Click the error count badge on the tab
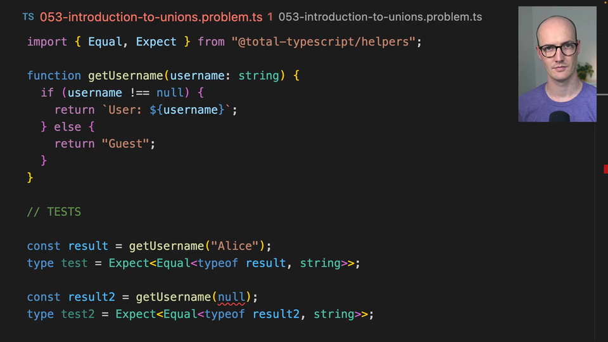Image resolution: width=608 pixels, height=342 pixels. pyautogui.click(x=270, y=17)
